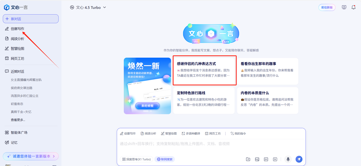Click the blue send message button
The height and width of the screenshot is (166, 361).
(x=299, y=159)
